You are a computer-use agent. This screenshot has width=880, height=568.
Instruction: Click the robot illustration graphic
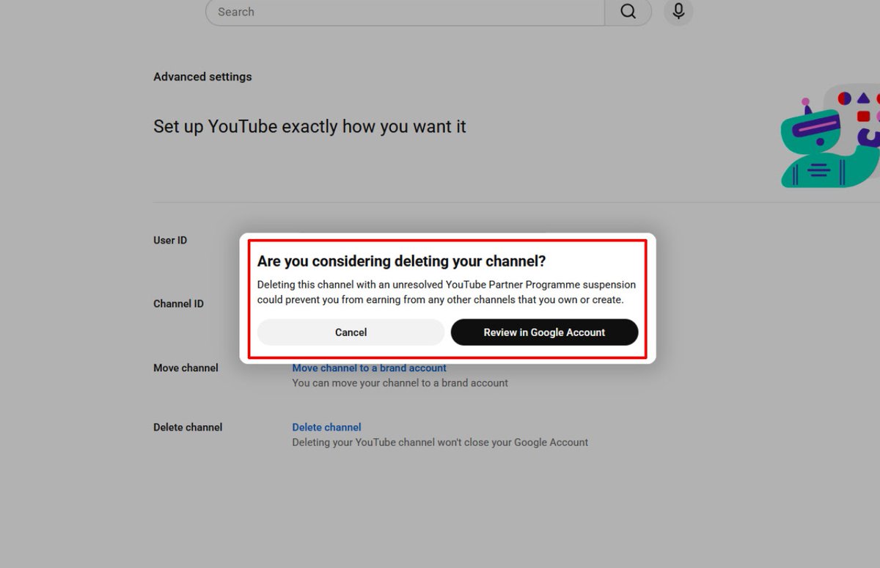click(829, 136)
